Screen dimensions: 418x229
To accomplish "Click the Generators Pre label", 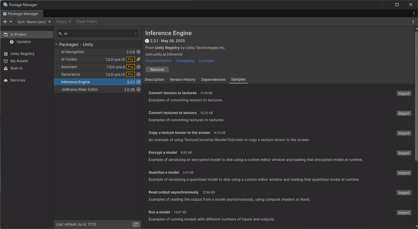I will tap(131, 74).
